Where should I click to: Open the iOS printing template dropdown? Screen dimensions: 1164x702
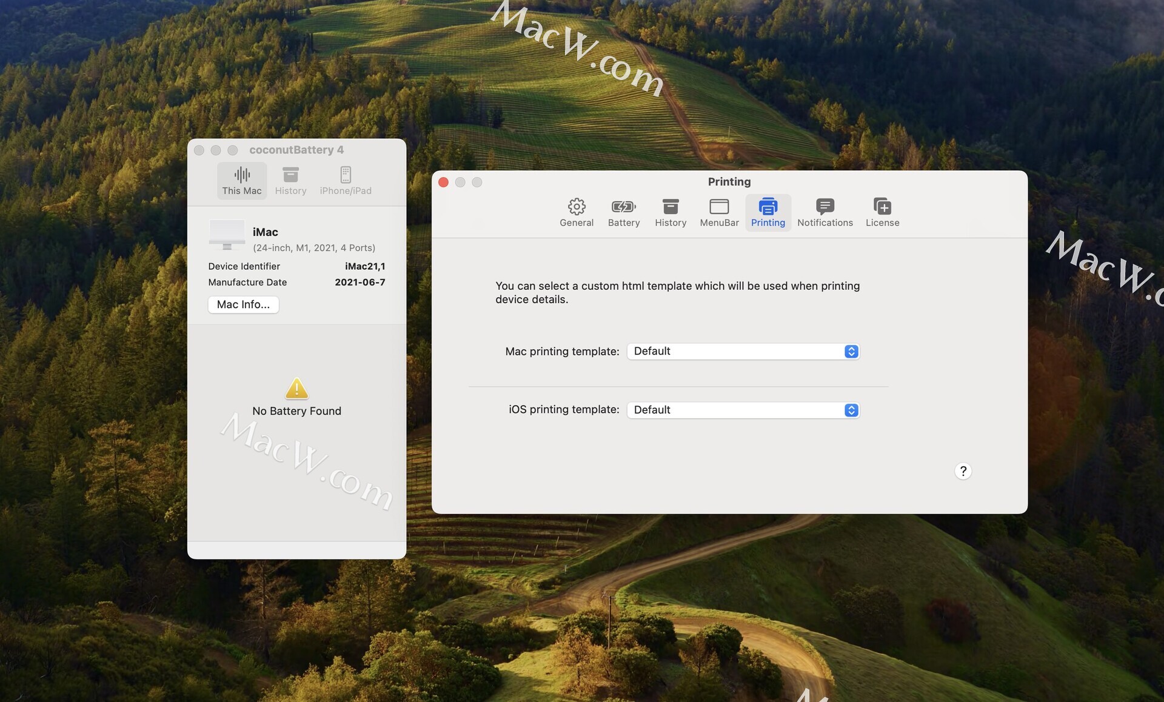[x=743, y=410]
